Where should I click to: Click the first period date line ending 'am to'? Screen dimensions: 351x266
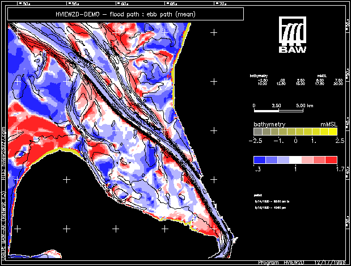click(x=272, y=201)
